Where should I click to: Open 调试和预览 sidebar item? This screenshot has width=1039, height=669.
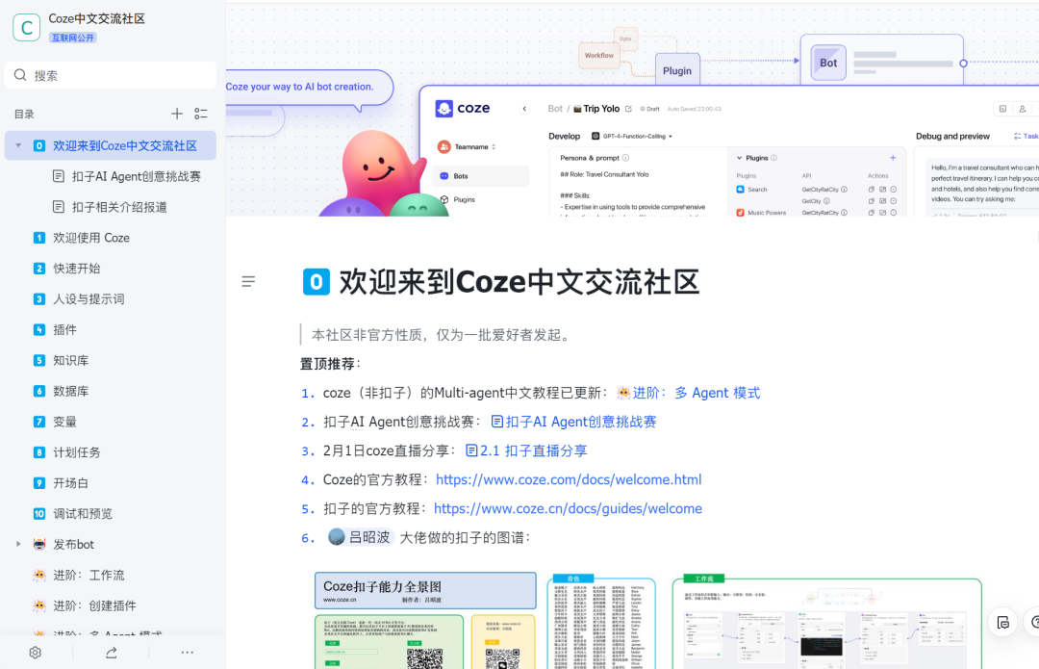[83, 513]
